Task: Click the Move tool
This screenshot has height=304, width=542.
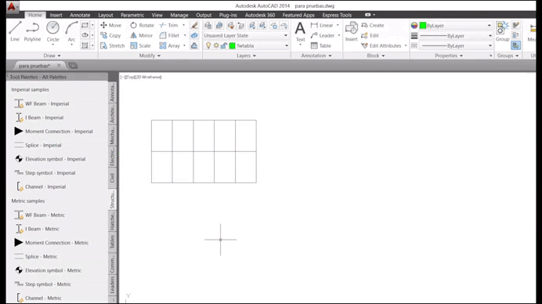Action: tap(110, 25)
